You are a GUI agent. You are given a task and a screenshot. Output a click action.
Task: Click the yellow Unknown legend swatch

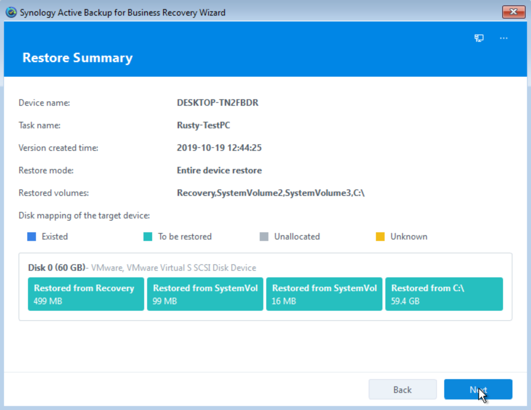point(380,237)
